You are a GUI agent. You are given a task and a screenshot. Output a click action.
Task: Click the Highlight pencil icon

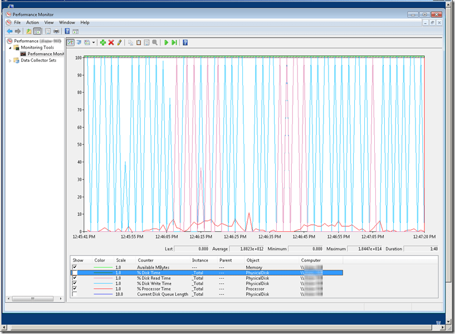[119, 42]
